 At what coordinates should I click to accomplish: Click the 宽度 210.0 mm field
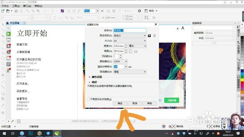point(119,46)
